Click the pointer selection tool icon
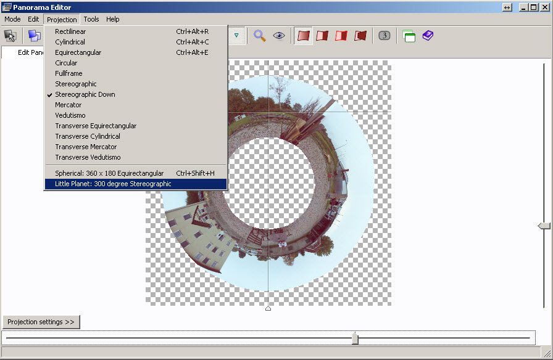 pyautogui.click(x=10, y=36)
